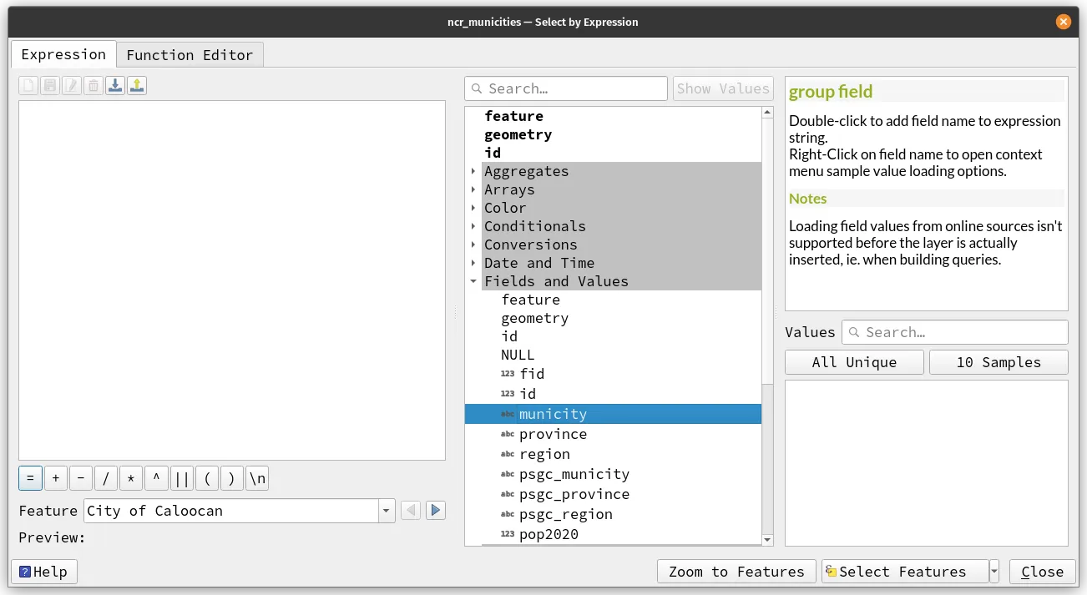Viewport: 1087px width, 595px height.
Task: Expand the Aggregates function group
Action: pos(474,171)
